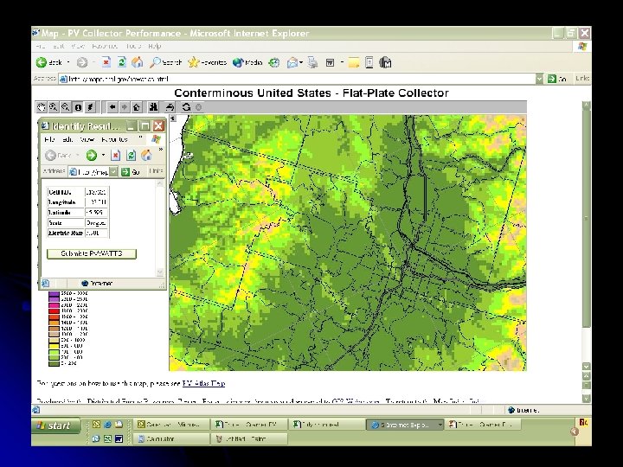
Task: Open the Help menu in main browser
Action: tap(154, 46)
